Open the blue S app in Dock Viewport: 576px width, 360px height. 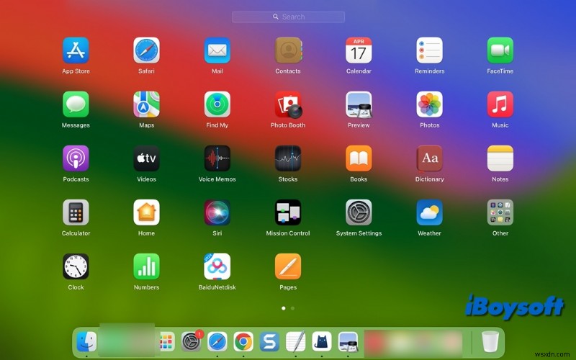[x=269, y=341]
